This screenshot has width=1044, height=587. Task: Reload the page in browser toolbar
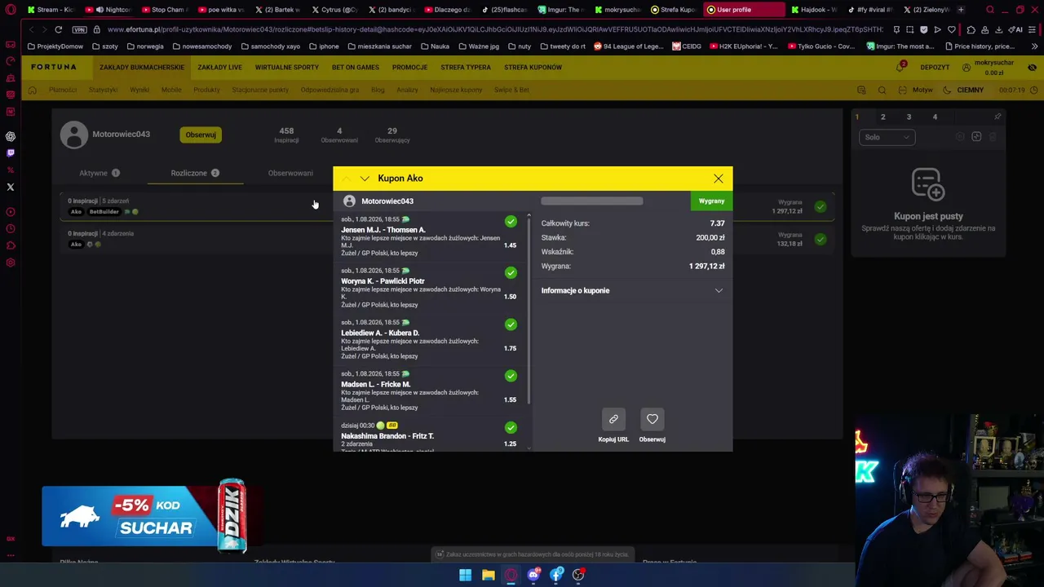click(x=58, y=29)
